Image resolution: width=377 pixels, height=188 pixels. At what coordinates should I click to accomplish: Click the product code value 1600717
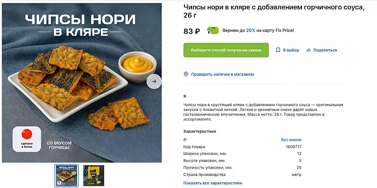[x=293, y=147]
